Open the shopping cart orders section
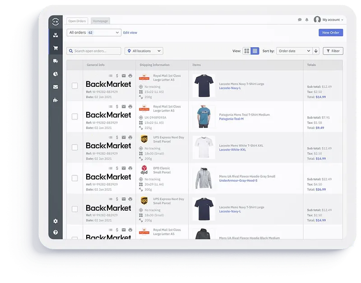Screen dimensions: 361x283 coord(56,48)
